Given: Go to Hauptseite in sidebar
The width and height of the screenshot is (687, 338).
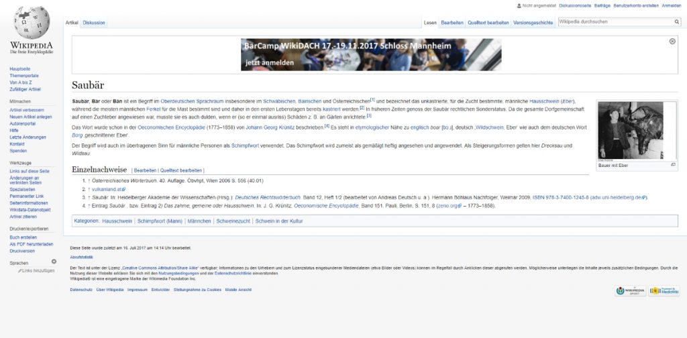Looking at the screenshot, I should pos(19,69).
